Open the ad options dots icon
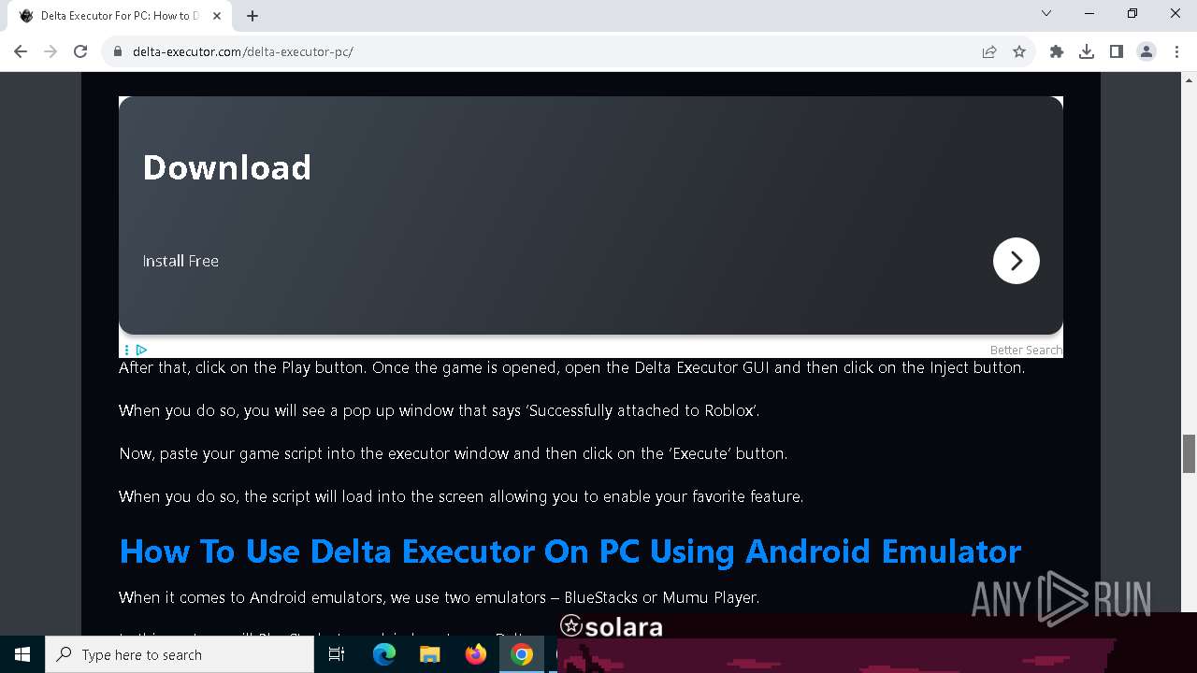The image size is (1197, 673). [x=126, y=351]
